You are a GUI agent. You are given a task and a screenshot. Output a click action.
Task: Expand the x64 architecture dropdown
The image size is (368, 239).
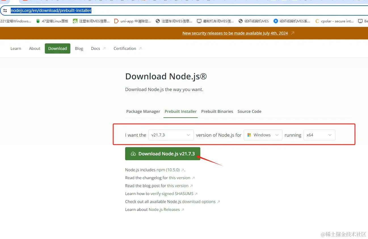tap(319, 135)
